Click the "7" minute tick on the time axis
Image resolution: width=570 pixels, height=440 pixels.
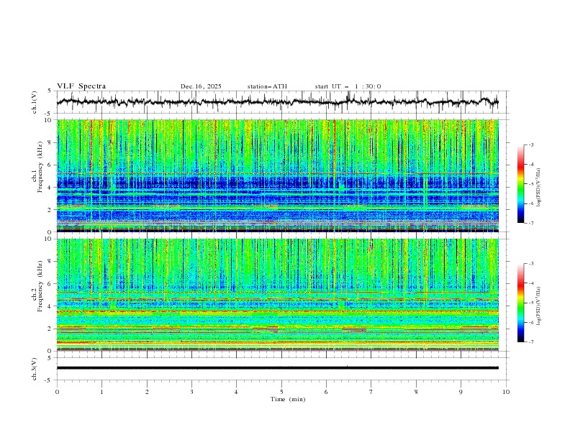pyautogui.click(x=371, y=392)
